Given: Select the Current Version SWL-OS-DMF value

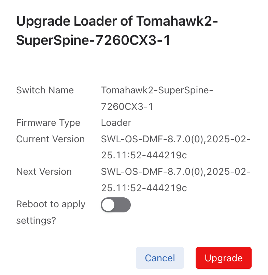Looking at the screenshot, I should click(176, 139).
